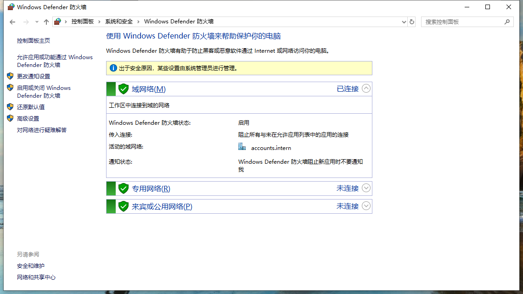
Task: Click the 通知状态 label
Action: point(120,161)
